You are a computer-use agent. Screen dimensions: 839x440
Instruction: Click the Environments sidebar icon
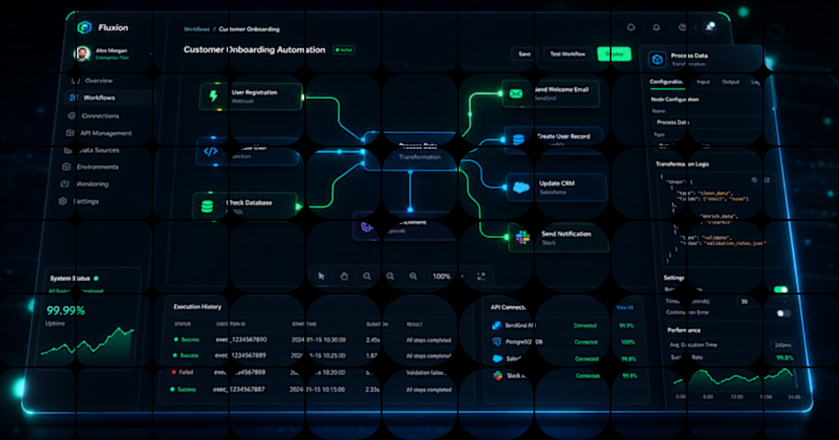pyautogui.click(x=66, y=167)
